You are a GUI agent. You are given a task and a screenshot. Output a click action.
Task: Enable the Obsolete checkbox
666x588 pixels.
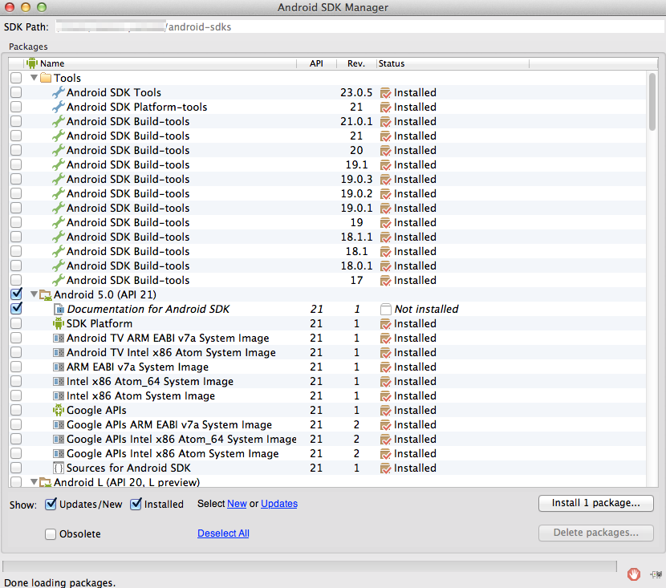[x=51, y=534]
